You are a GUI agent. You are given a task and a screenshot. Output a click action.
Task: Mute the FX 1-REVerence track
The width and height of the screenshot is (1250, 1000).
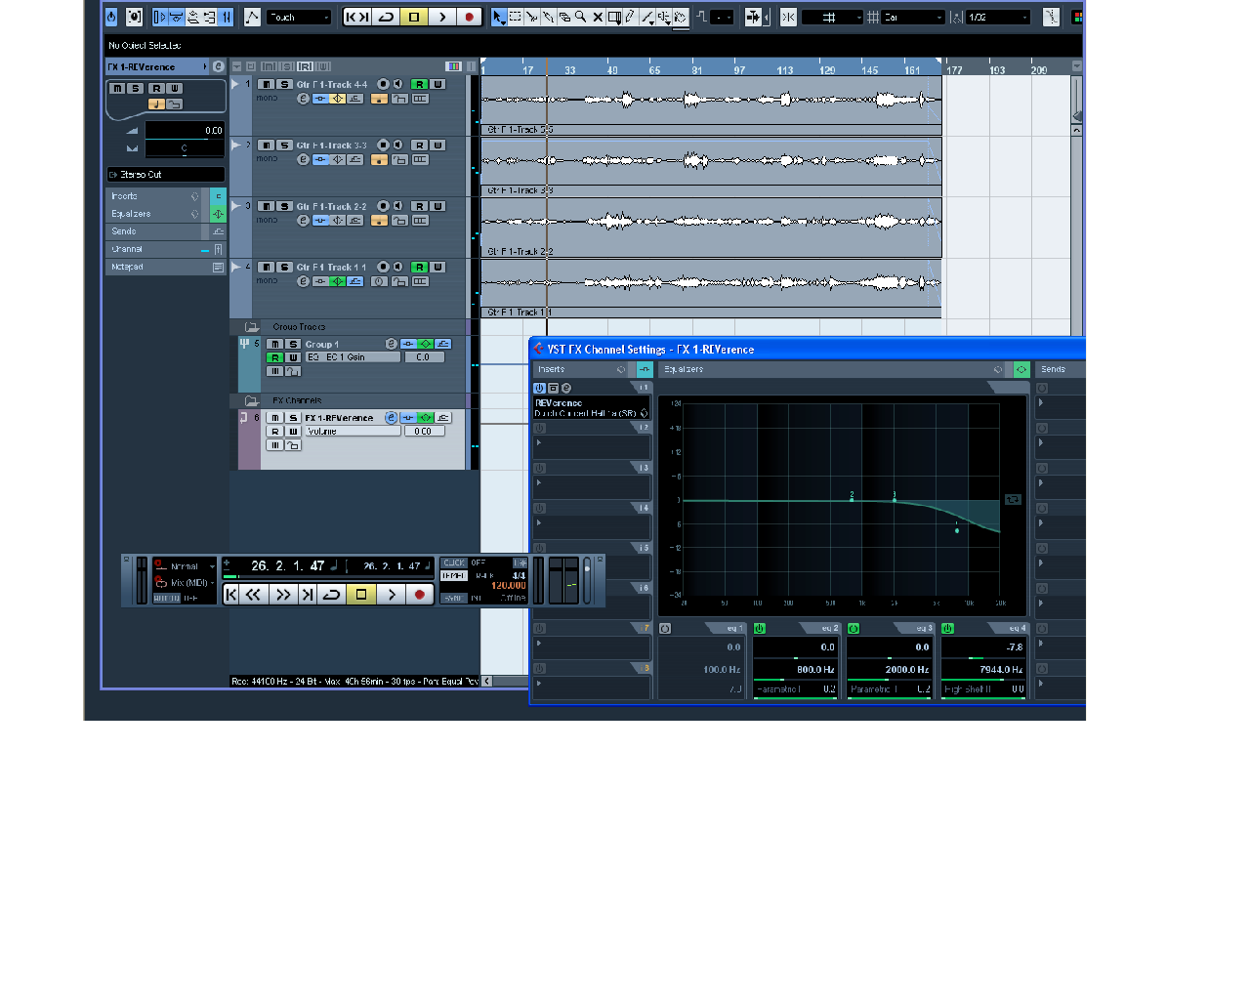point(275,418)
